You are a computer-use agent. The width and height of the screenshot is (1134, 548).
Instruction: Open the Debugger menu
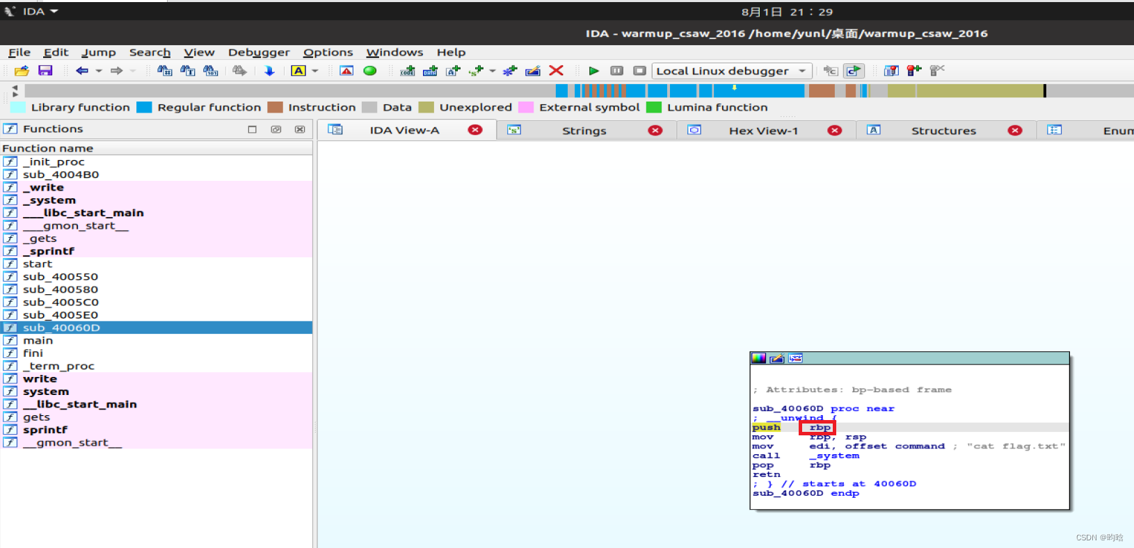tap(259, 52)
